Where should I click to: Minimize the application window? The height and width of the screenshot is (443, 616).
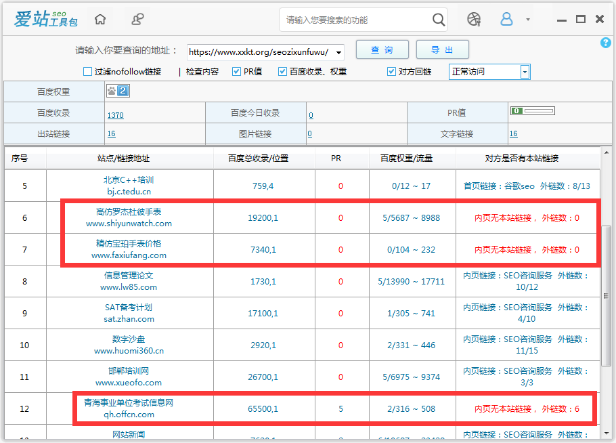pos(562,20)
